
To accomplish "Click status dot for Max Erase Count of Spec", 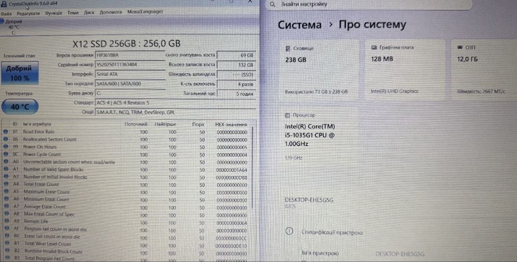I will pos(7,213).
